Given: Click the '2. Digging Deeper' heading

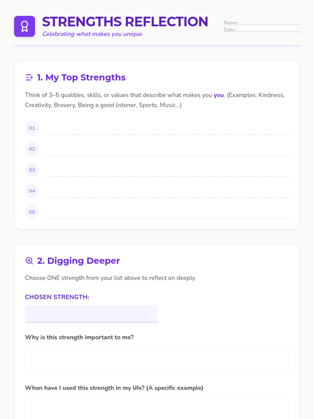Looking at the screenshot, I should [x=78, y=261].
